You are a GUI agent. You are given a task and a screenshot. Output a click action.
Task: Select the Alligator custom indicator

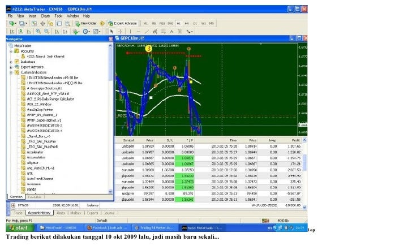point(32,163)
